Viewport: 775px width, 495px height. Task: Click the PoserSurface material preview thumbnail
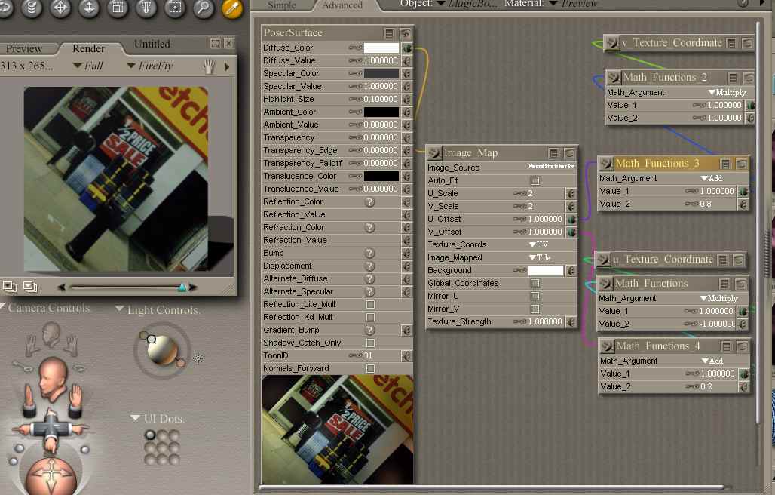coord(338,429)
